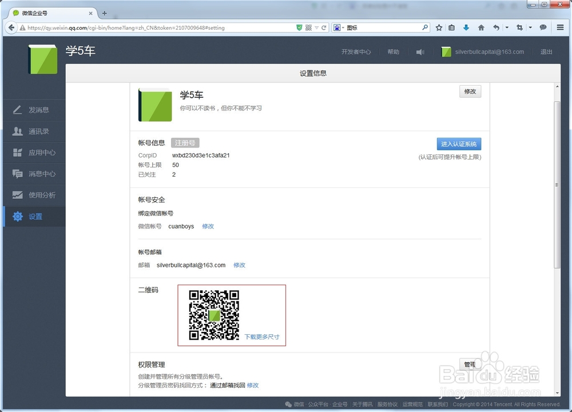Click the 学5车 profile avatar image
This screenshot has width=572, height=412.
coord(155,105)
